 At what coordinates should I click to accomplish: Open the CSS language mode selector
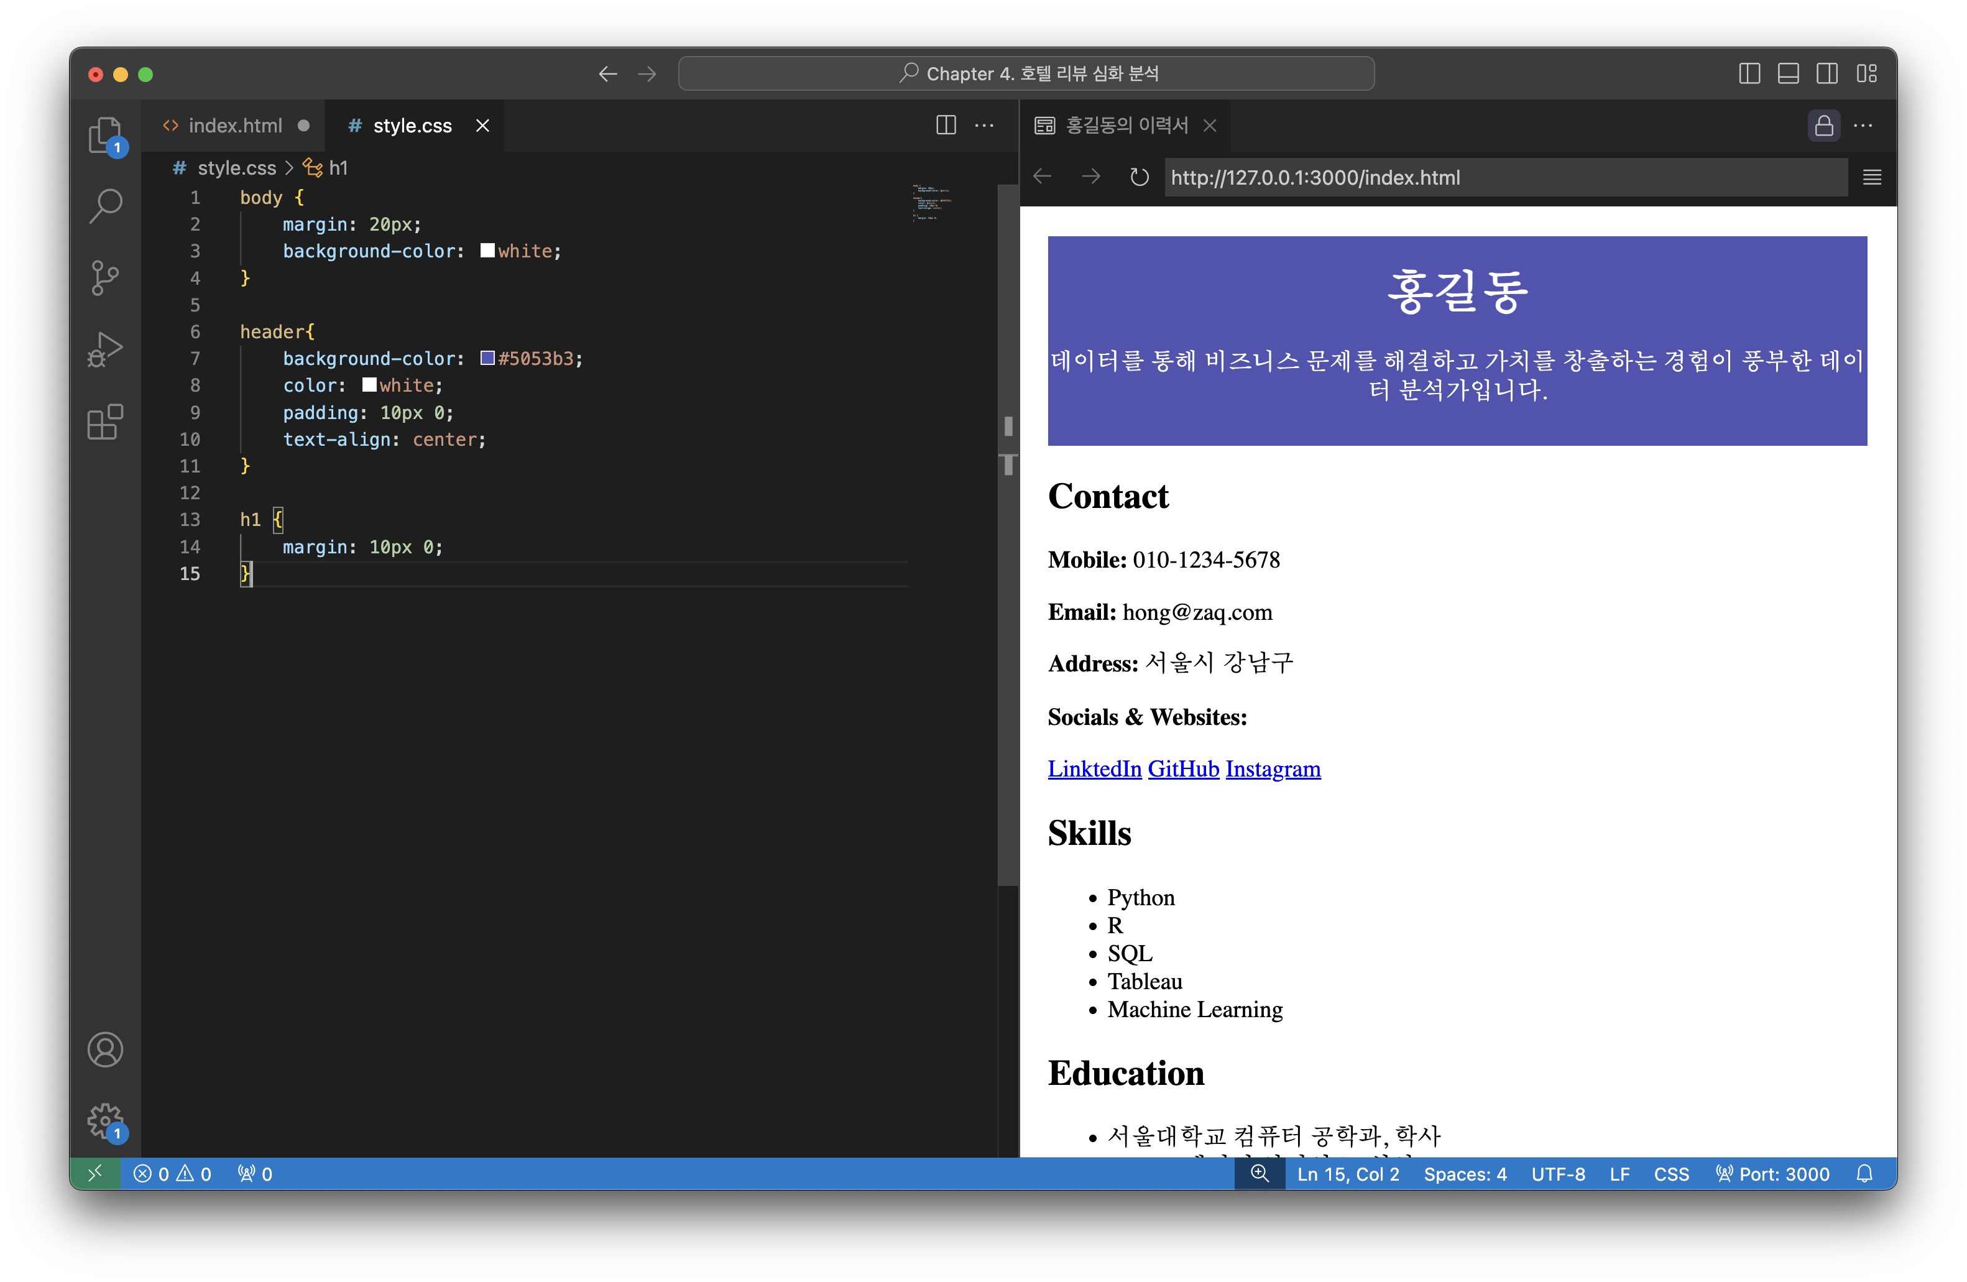[x=1670, y=1174]
